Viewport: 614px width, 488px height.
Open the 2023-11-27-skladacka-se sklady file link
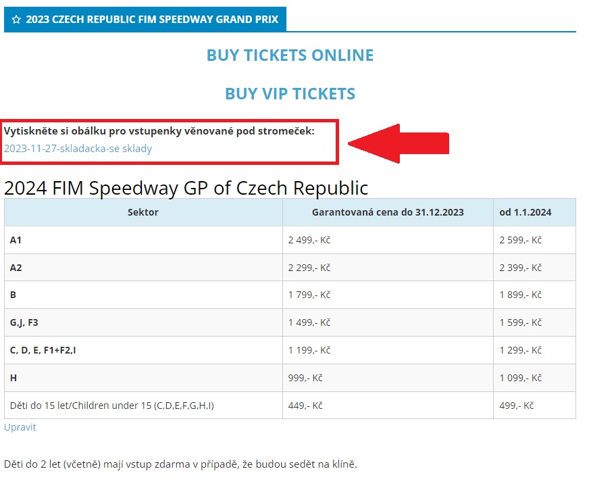click(78, 148)
